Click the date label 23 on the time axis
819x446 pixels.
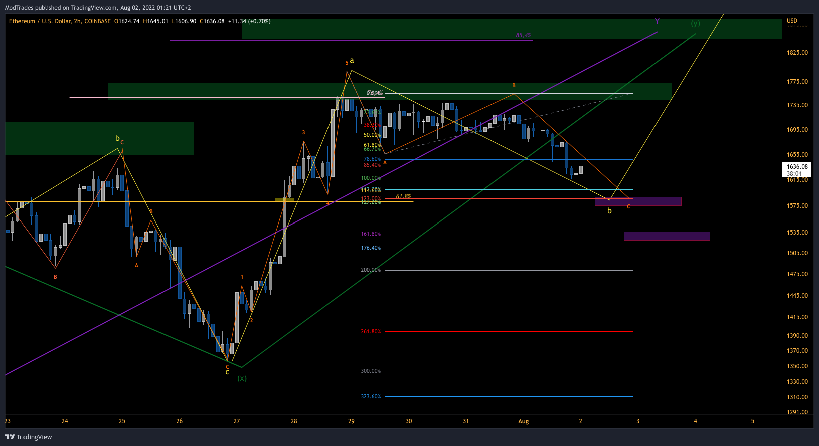tap(8, 421)
